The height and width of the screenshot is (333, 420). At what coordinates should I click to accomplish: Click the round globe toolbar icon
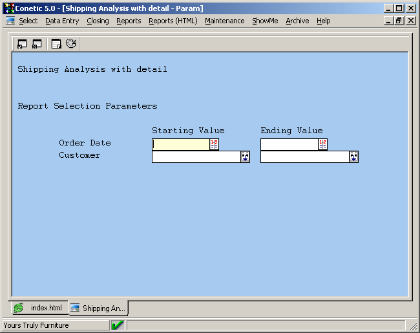click(71, 44)
